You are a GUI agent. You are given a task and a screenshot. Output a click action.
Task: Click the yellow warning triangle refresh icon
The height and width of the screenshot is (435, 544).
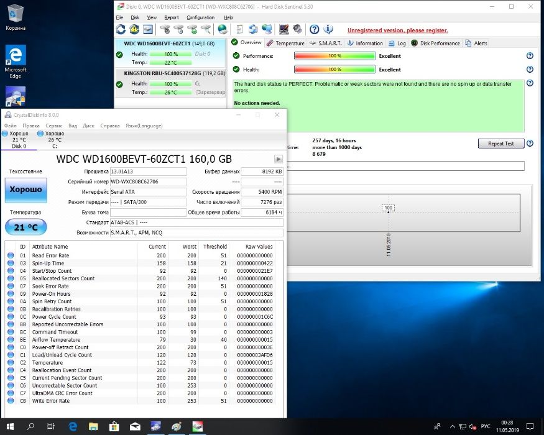pyautogui.click(x=134, y=29)
